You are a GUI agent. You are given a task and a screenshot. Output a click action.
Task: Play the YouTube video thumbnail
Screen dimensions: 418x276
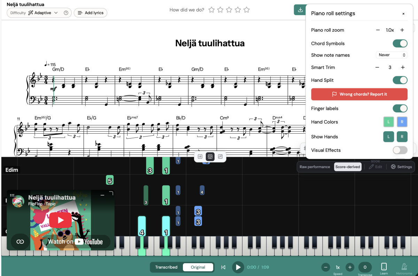(61, 220)
